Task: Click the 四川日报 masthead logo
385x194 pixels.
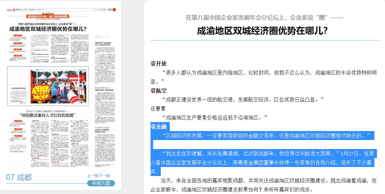Action: pyautogui.click(x=12, y=10)
